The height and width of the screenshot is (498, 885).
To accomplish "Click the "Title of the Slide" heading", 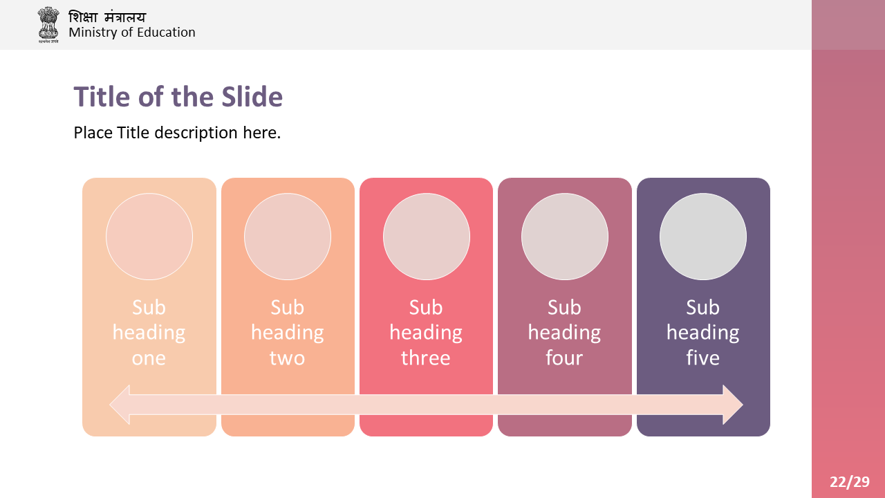I will 178,97.
